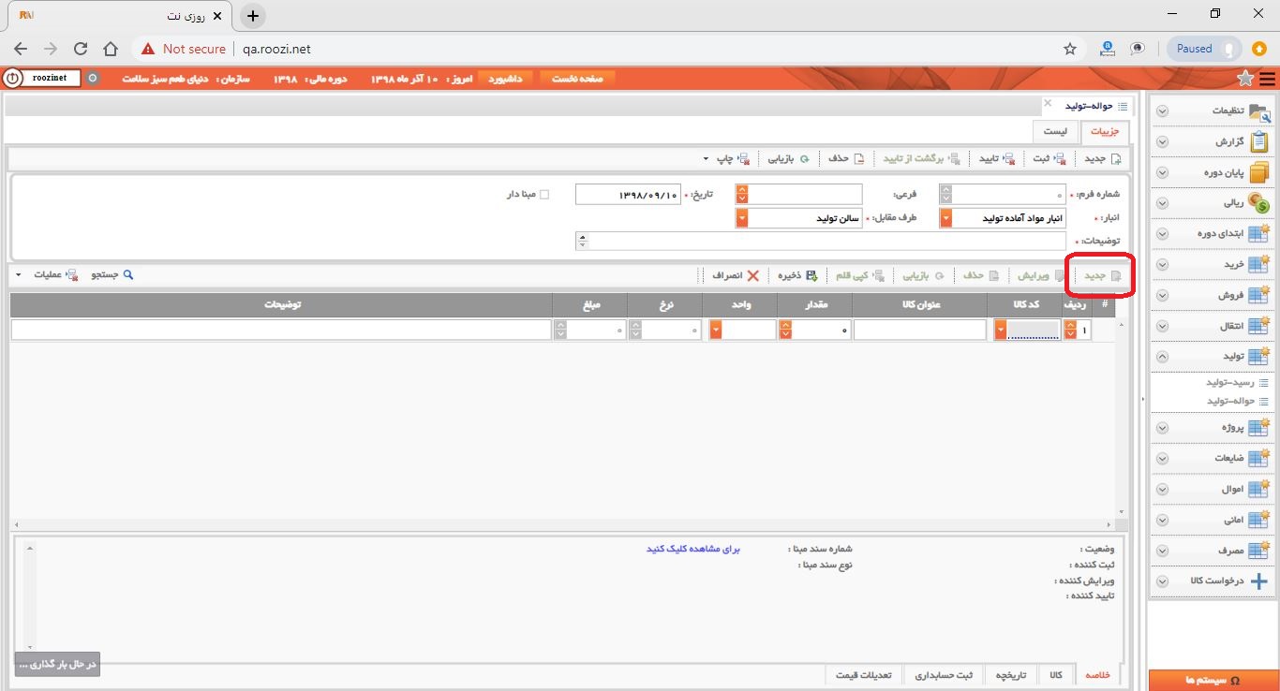Image resolution: width=1280 pixels, height=691 pixels.
Task: Select the ضایعات waste icon
Action: (1259, 458)
